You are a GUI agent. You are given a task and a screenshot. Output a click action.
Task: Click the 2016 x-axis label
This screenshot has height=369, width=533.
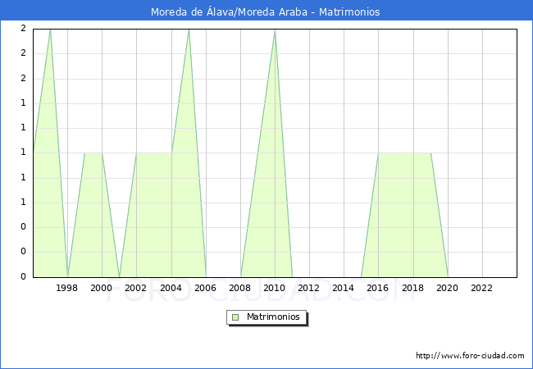tap(378, 288)
